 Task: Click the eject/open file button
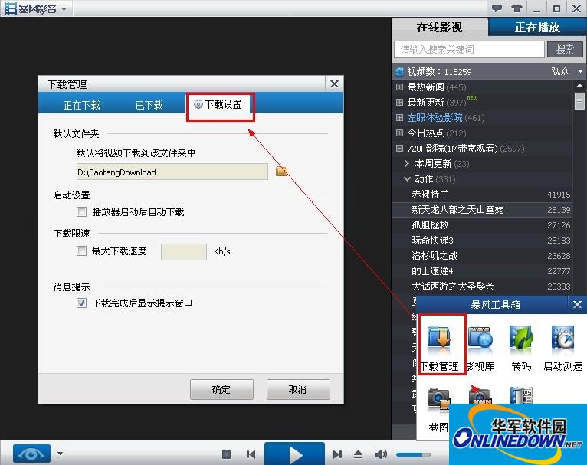point(359,454)
